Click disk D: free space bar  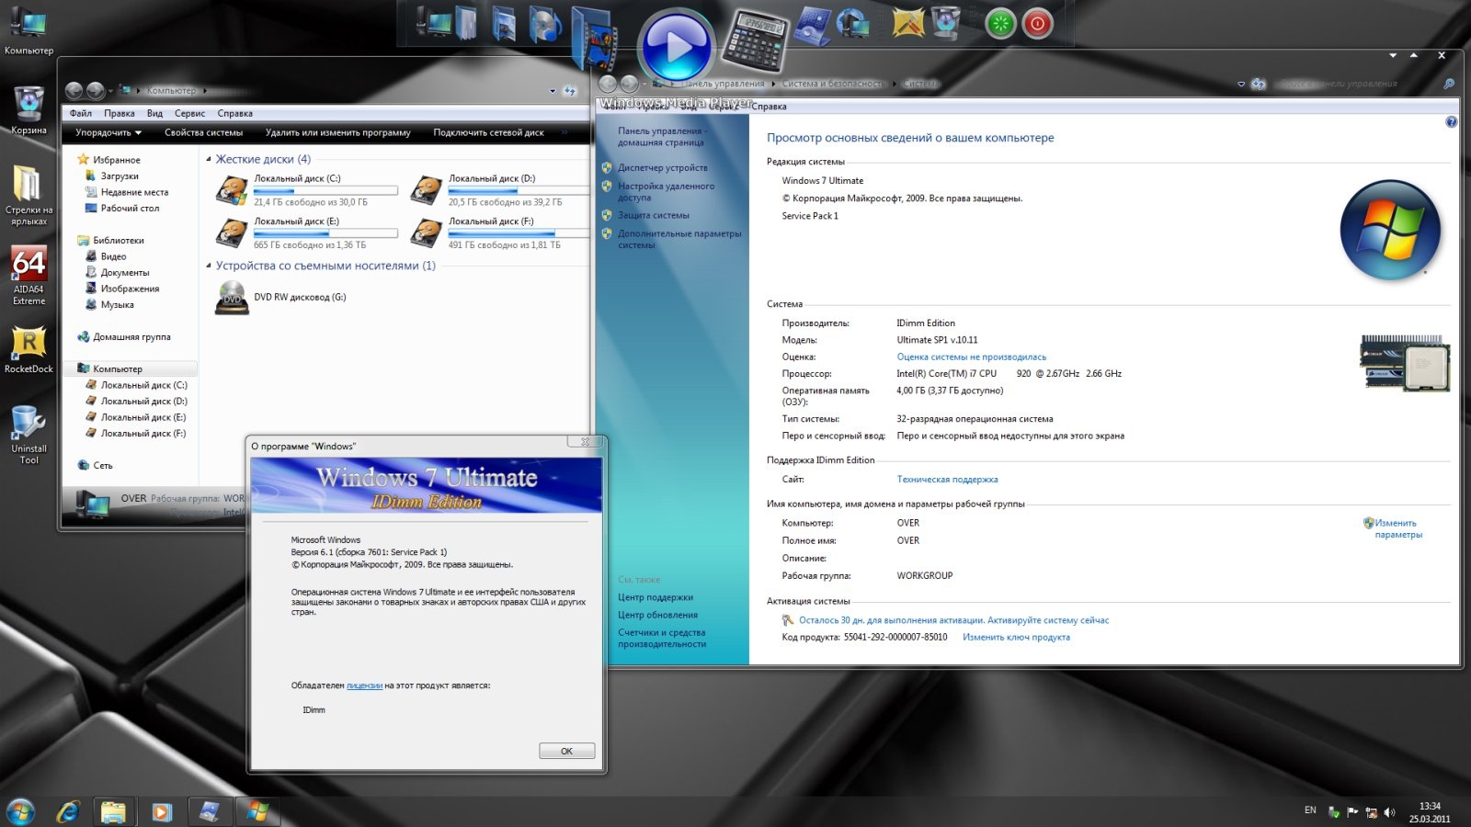pyautogui.click(x=519, y=191)
